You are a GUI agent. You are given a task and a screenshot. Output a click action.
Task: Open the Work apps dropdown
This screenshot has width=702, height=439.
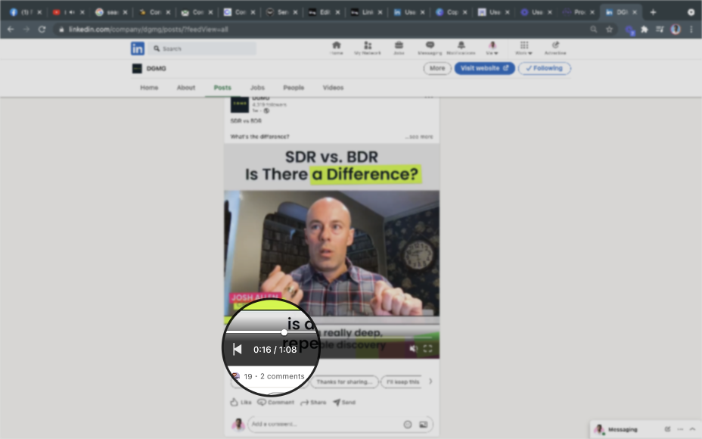point(523,48)
